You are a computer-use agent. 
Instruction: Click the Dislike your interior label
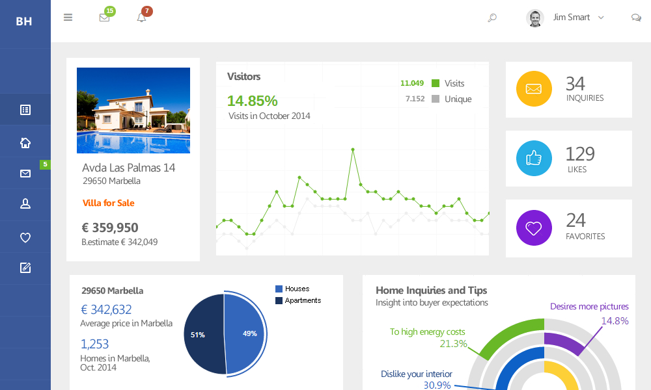(417, 374)
